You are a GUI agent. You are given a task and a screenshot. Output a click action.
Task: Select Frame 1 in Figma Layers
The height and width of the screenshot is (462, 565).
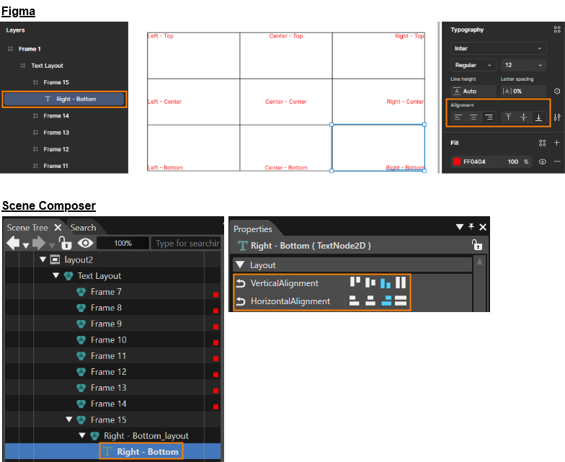point(30,49)
